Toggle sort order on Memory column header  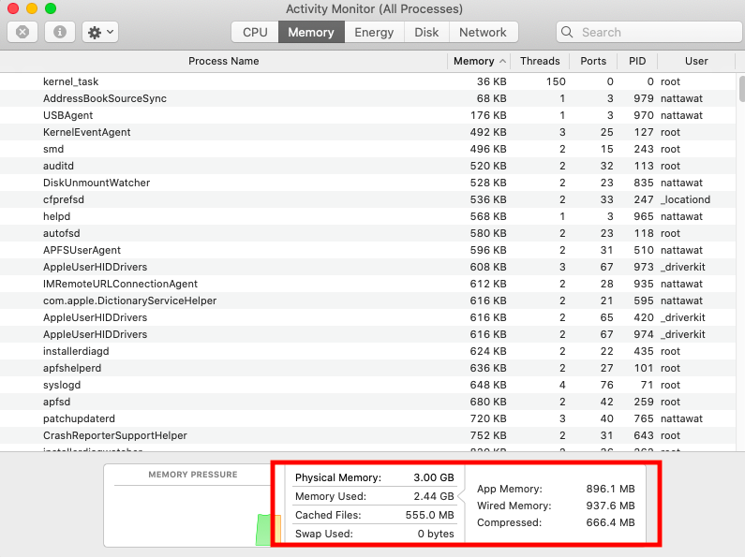[479, 61]
